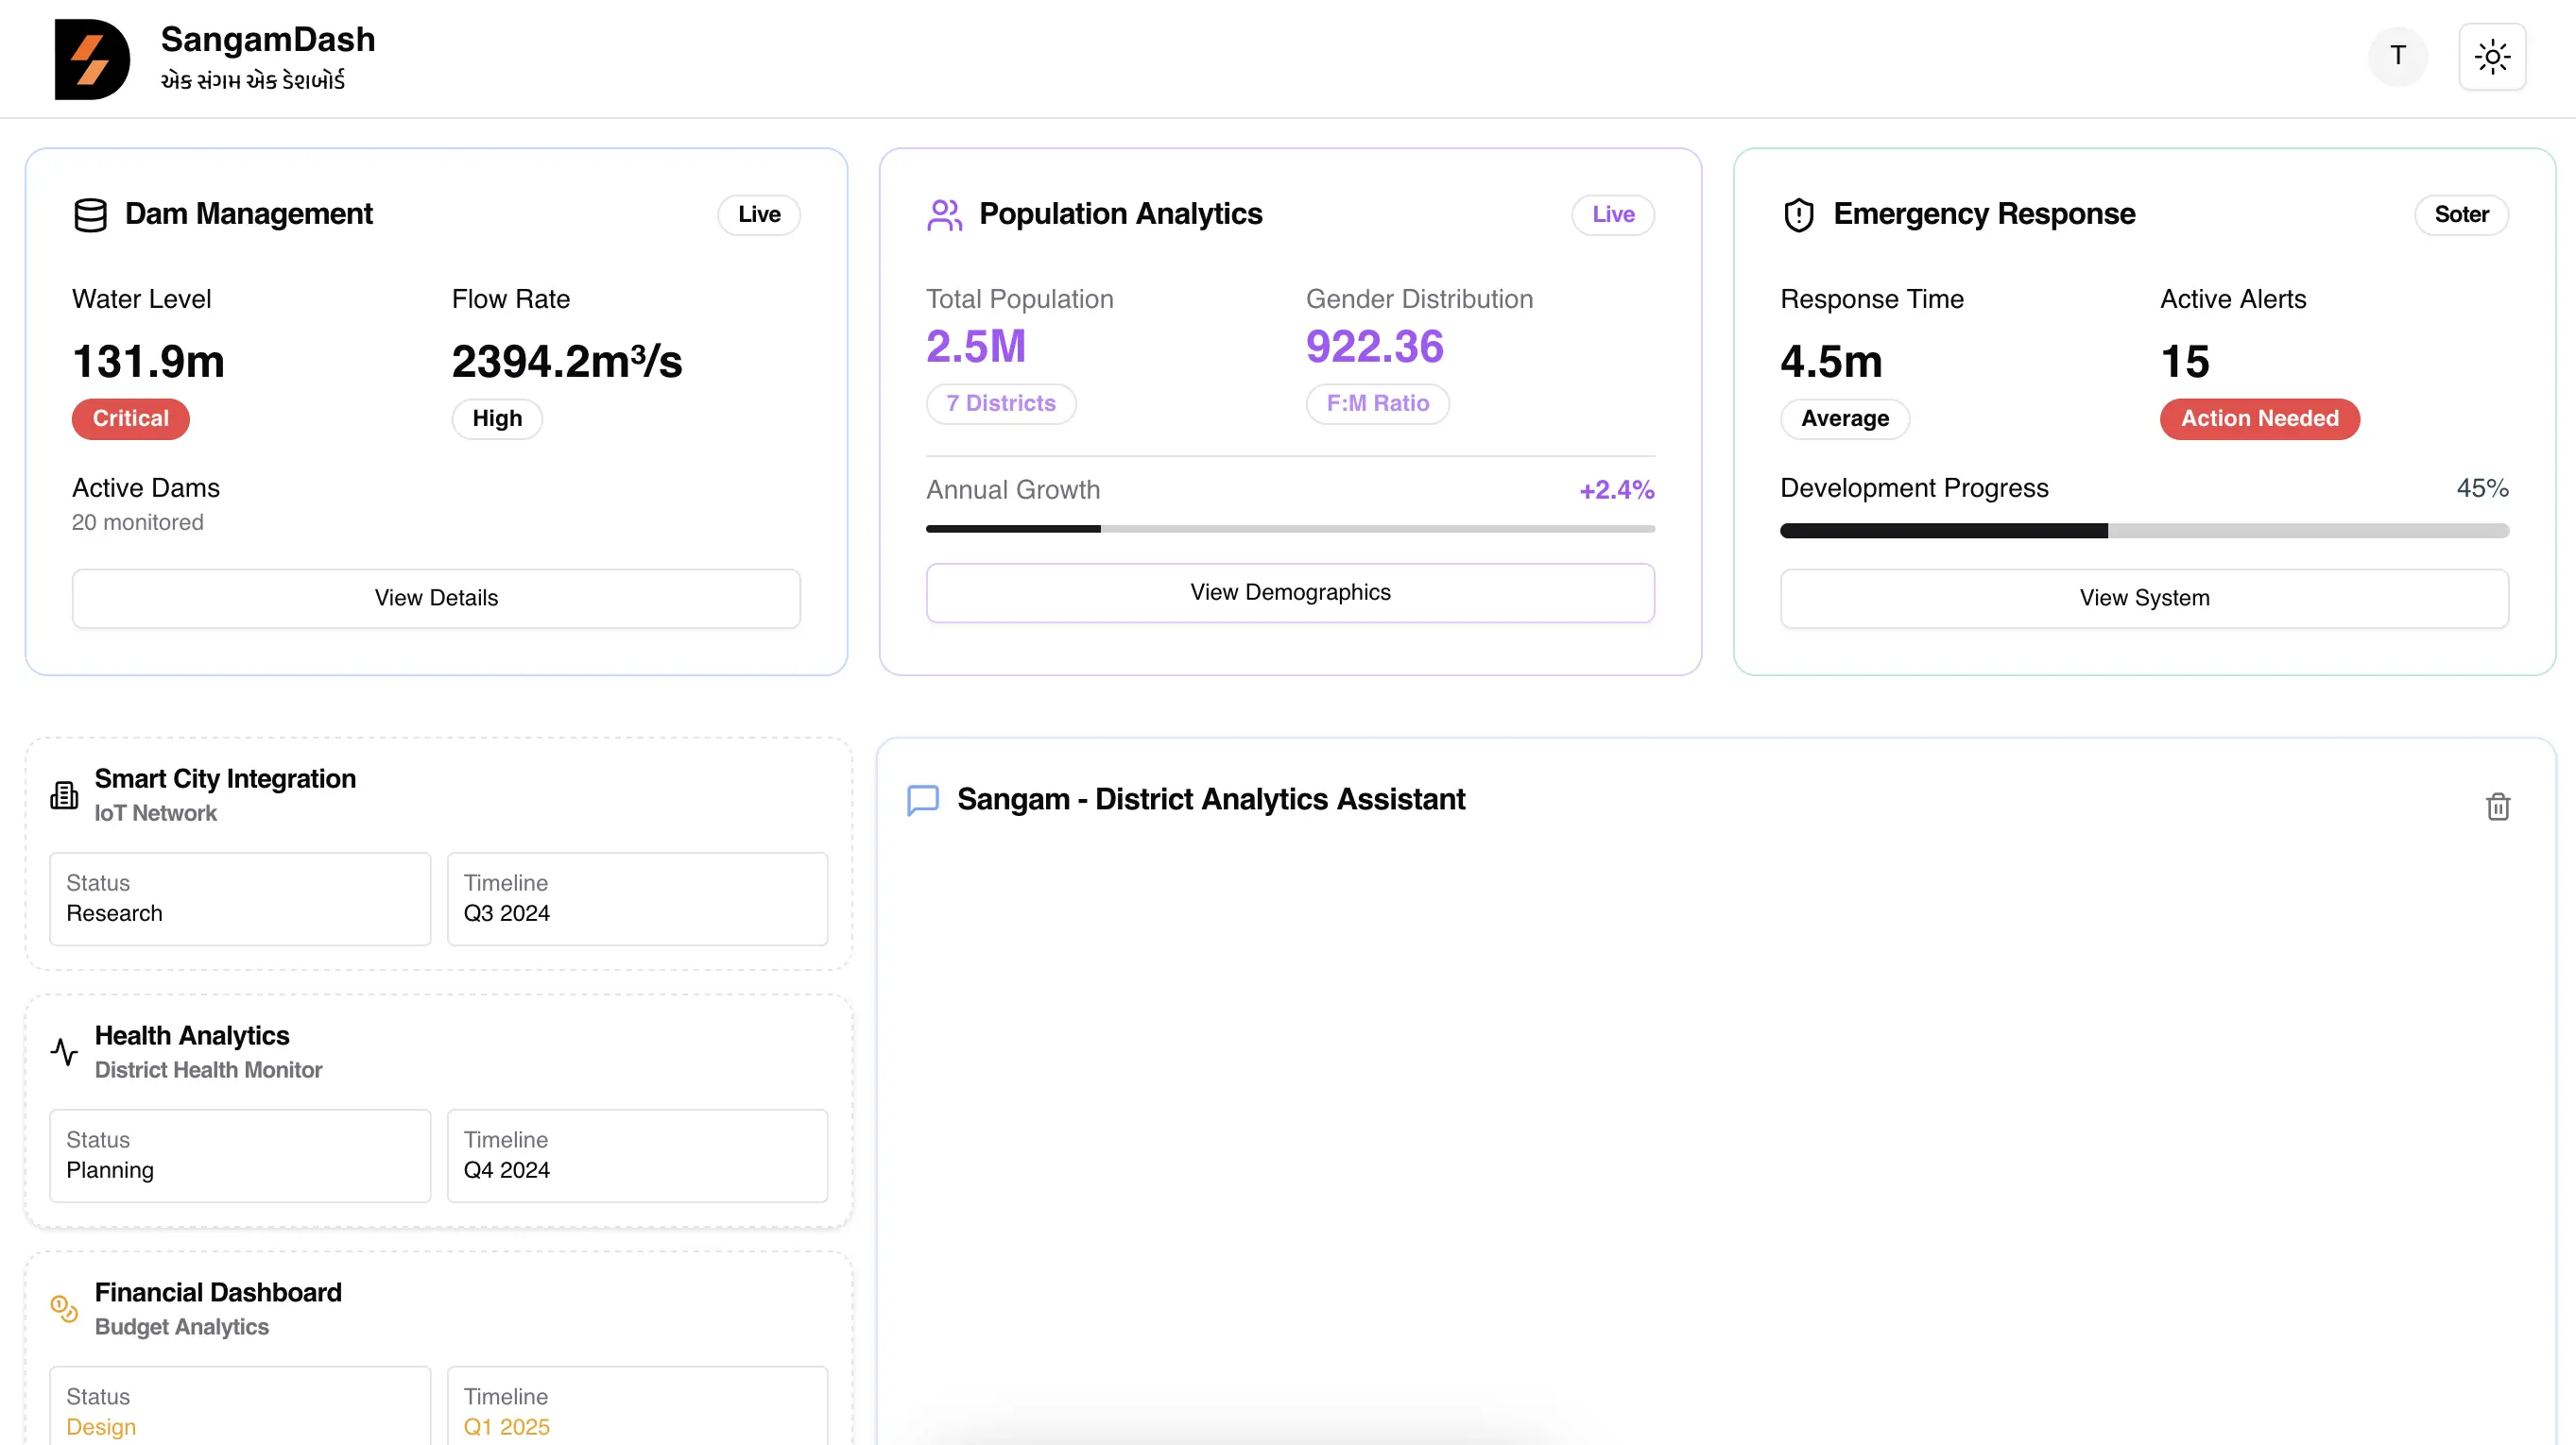Click the Smart City Timeline Q3 2024 box
The image size is (2576, 1445).
coord(637,898)
